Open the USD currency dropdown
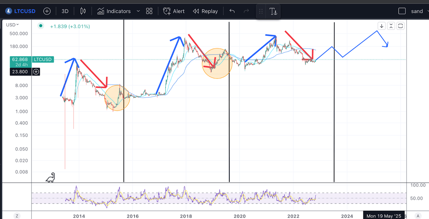Viewport: 429px width, 219px height. click(13, 24)
